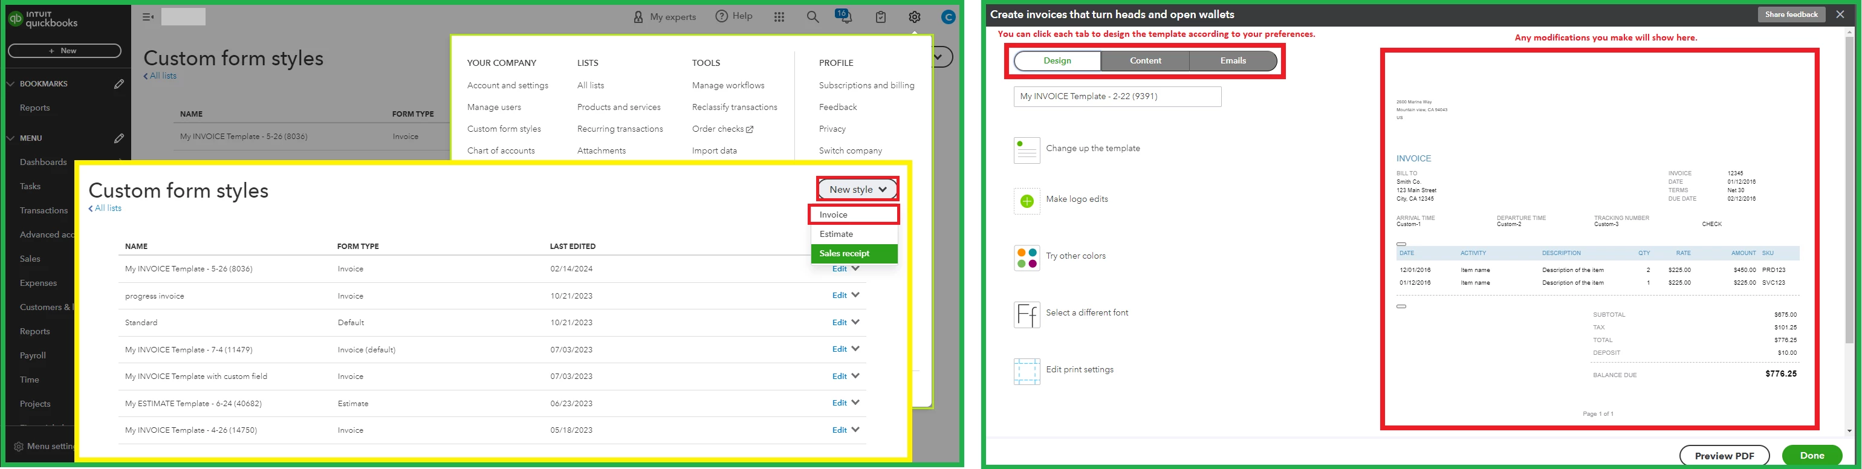This screenshot has height=469, width=1862.
Task: Click the Edit print settings icon
Action: click(x=1027, y=372)
